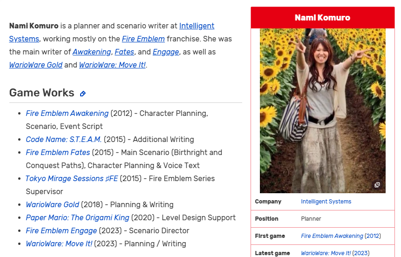Open Fire Emblem Awakening in Game Works list
Image resolution: width=401 pixels, height=257 pixels.
(x=67, y=113)
